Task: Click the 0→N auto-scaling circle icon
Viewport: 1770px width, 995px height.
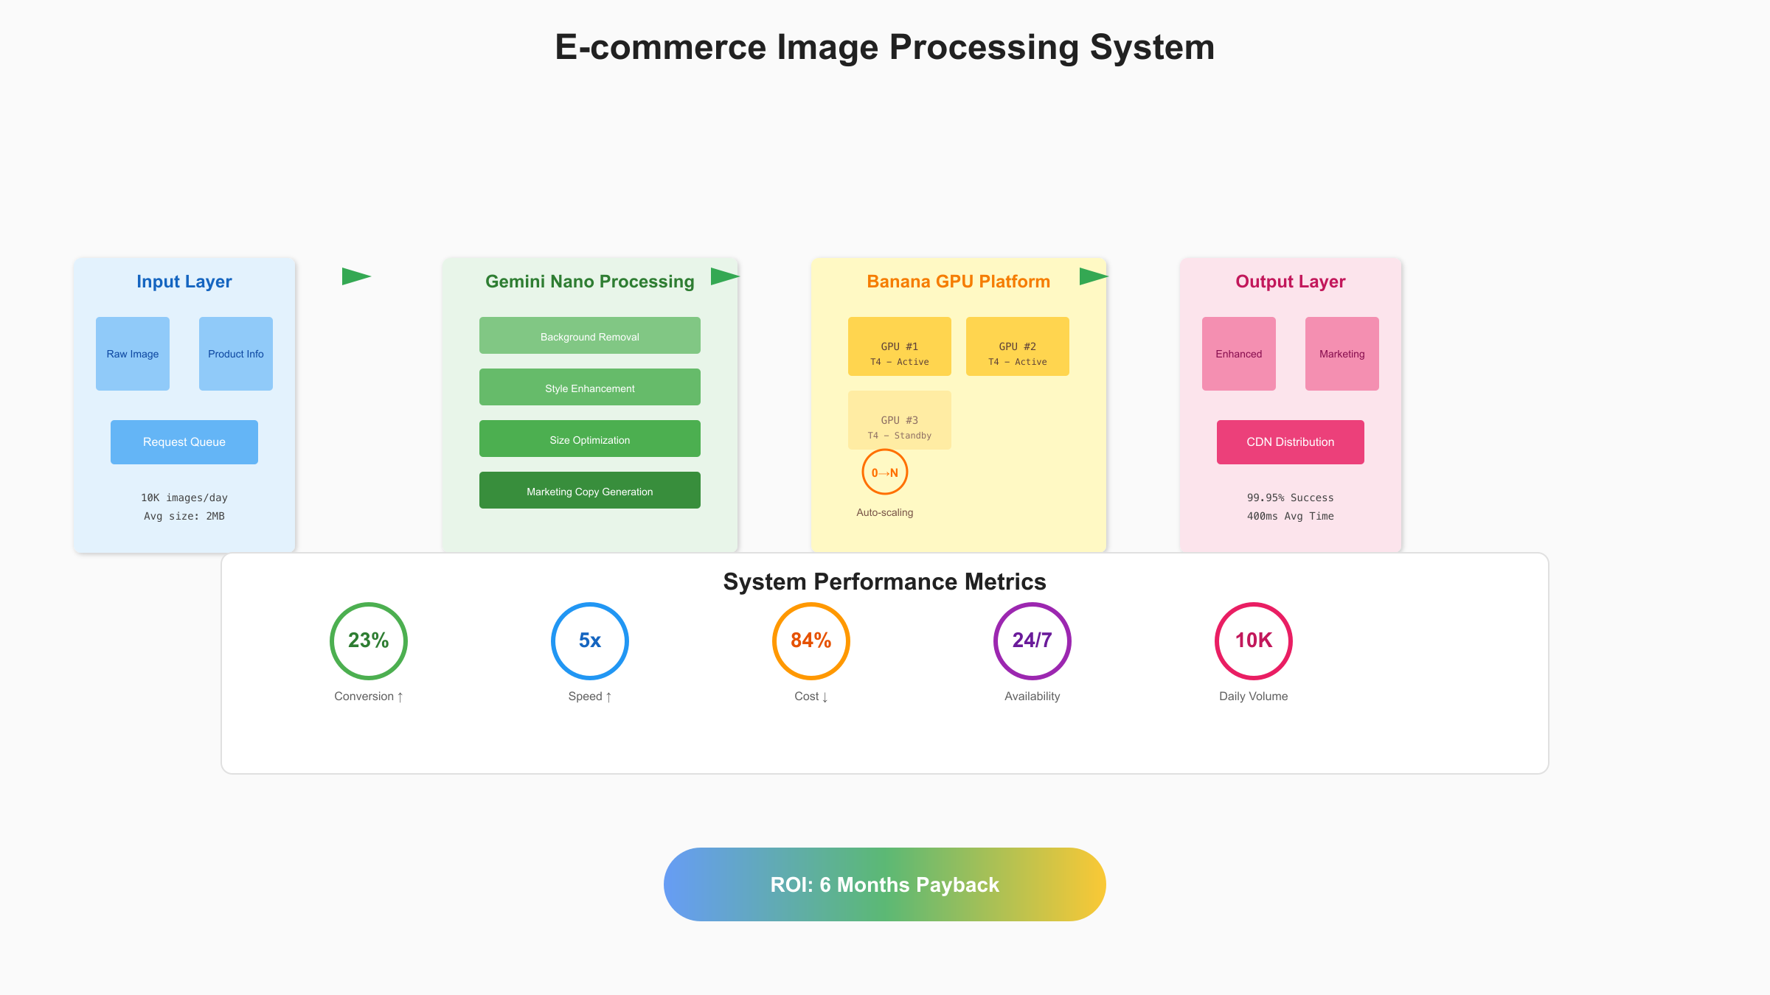Action: 885,472
